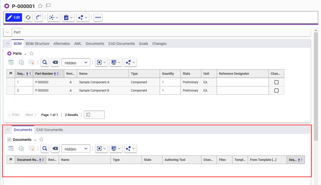Open the share dropdown in Parts toolbar
The image size is (321, 185).
pos(130,62)
